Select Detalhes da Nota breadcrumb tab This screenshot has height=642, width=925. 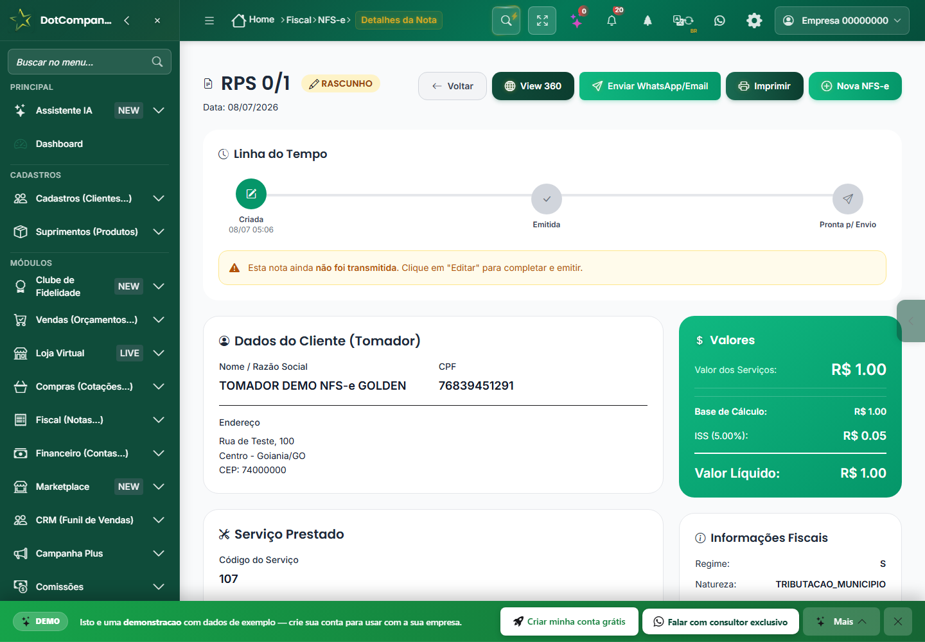point(399,20)
